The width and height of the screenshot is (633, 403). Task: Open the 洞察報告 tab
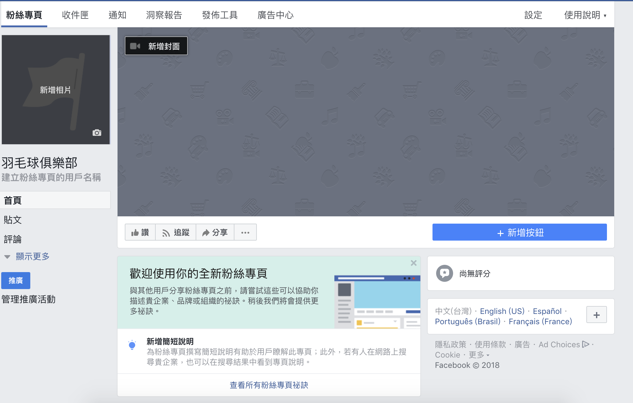pos(164,15)
